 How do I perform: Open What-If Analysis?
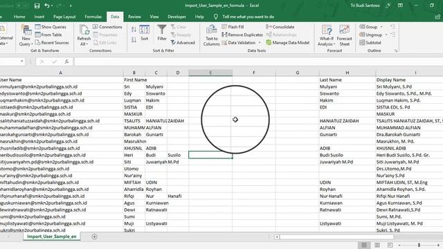(x=327, y=35)
